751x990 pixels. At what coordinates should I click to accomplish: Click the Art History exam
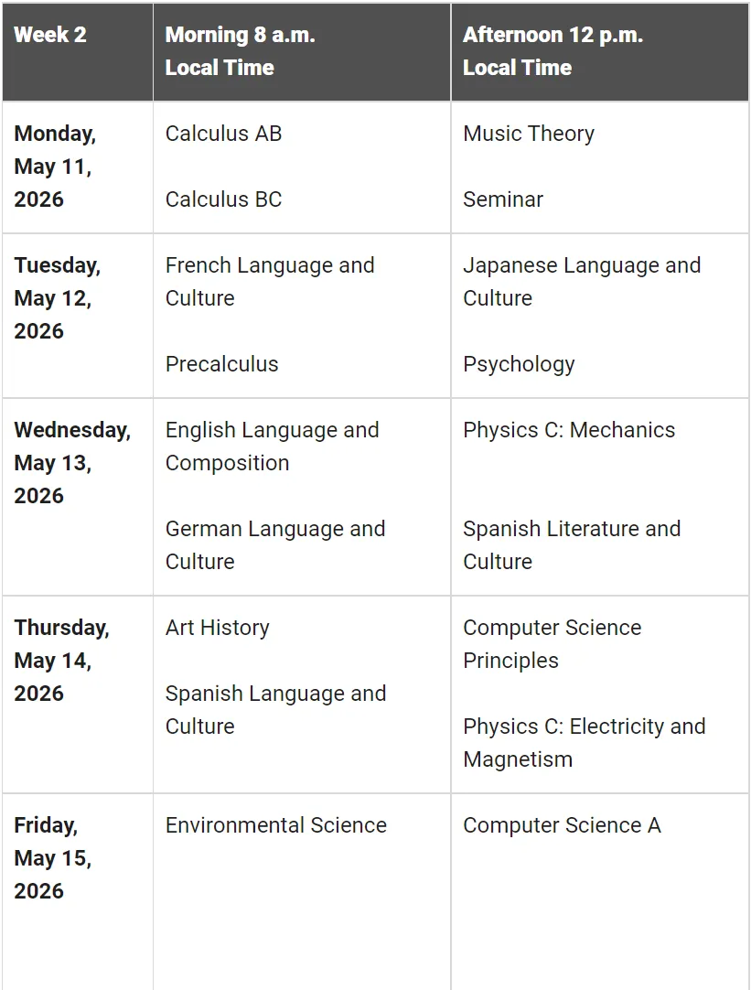pyautogui.click(x=217, y=628)
